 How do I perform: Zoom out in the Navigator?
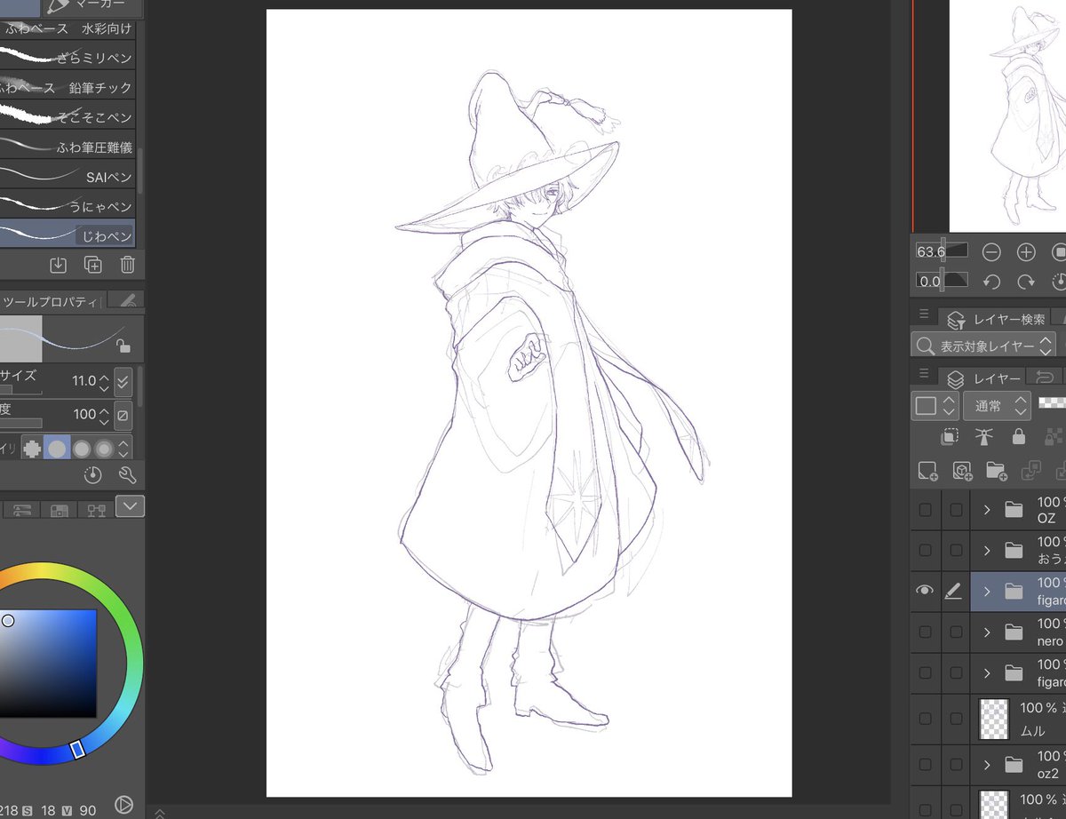pos(991,252)
